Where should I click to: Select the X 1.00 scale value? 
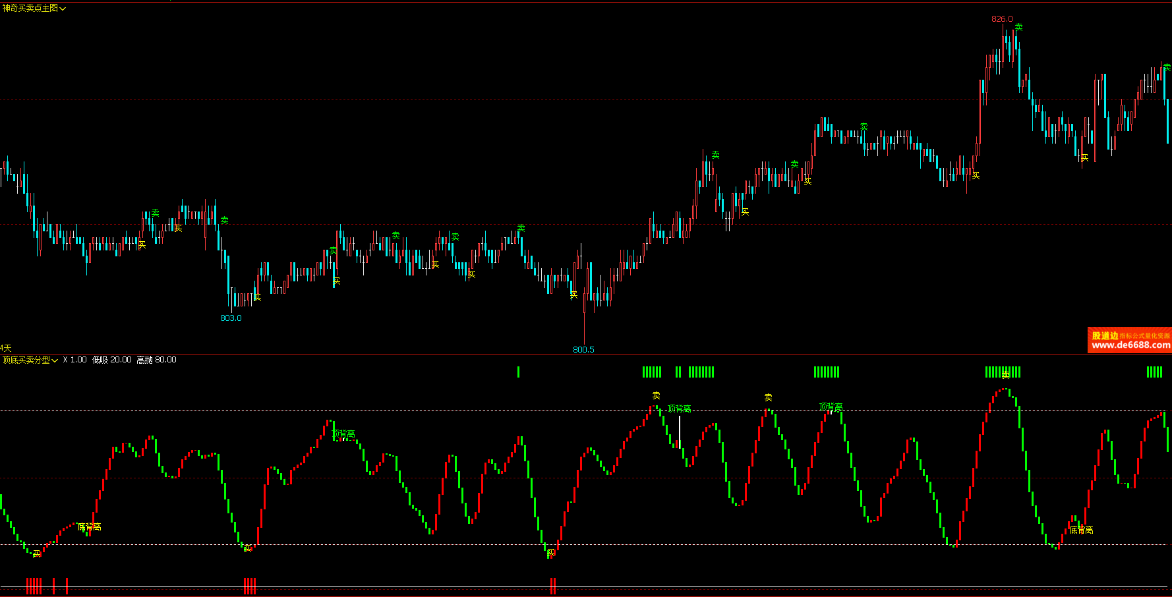tap(74, 360)
